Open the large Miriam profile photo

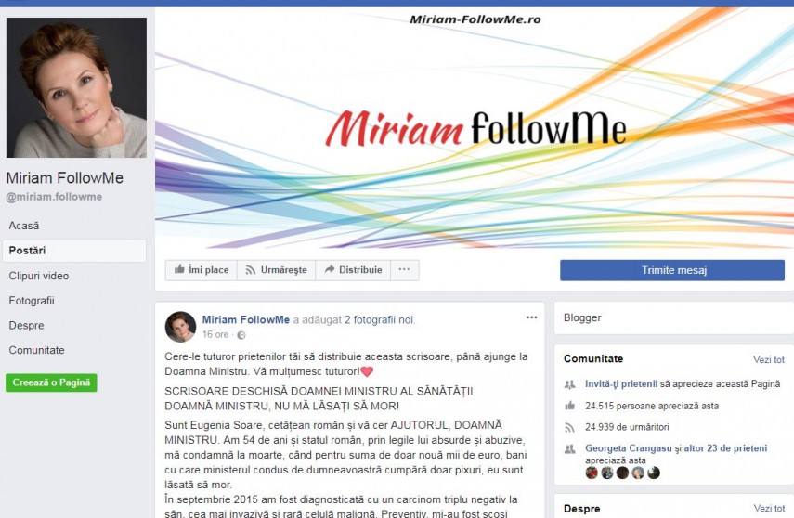pos(76,87)
